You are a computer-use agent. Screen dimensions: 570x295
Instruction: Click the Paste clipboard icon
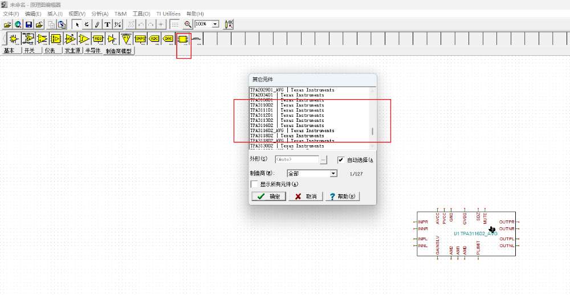(x=62, y=24)
